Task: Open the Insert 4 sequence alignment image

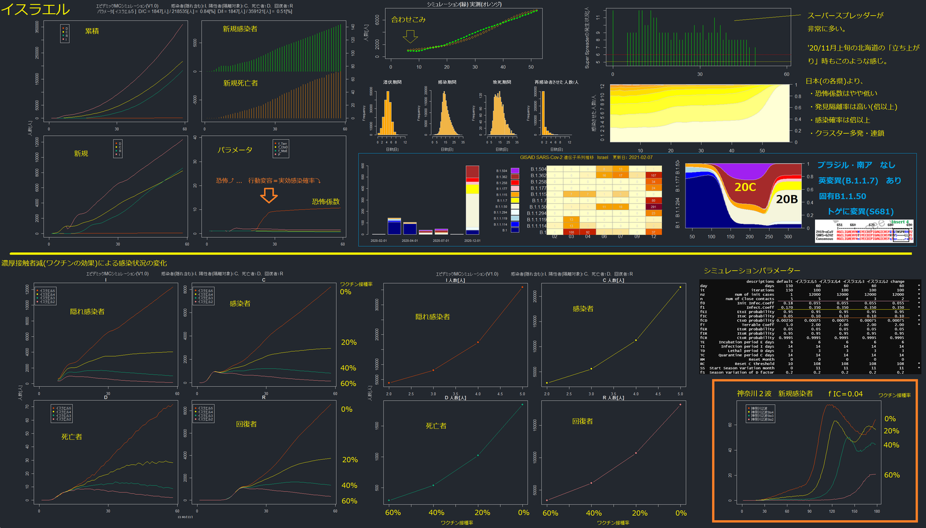Action: point(865,231)
